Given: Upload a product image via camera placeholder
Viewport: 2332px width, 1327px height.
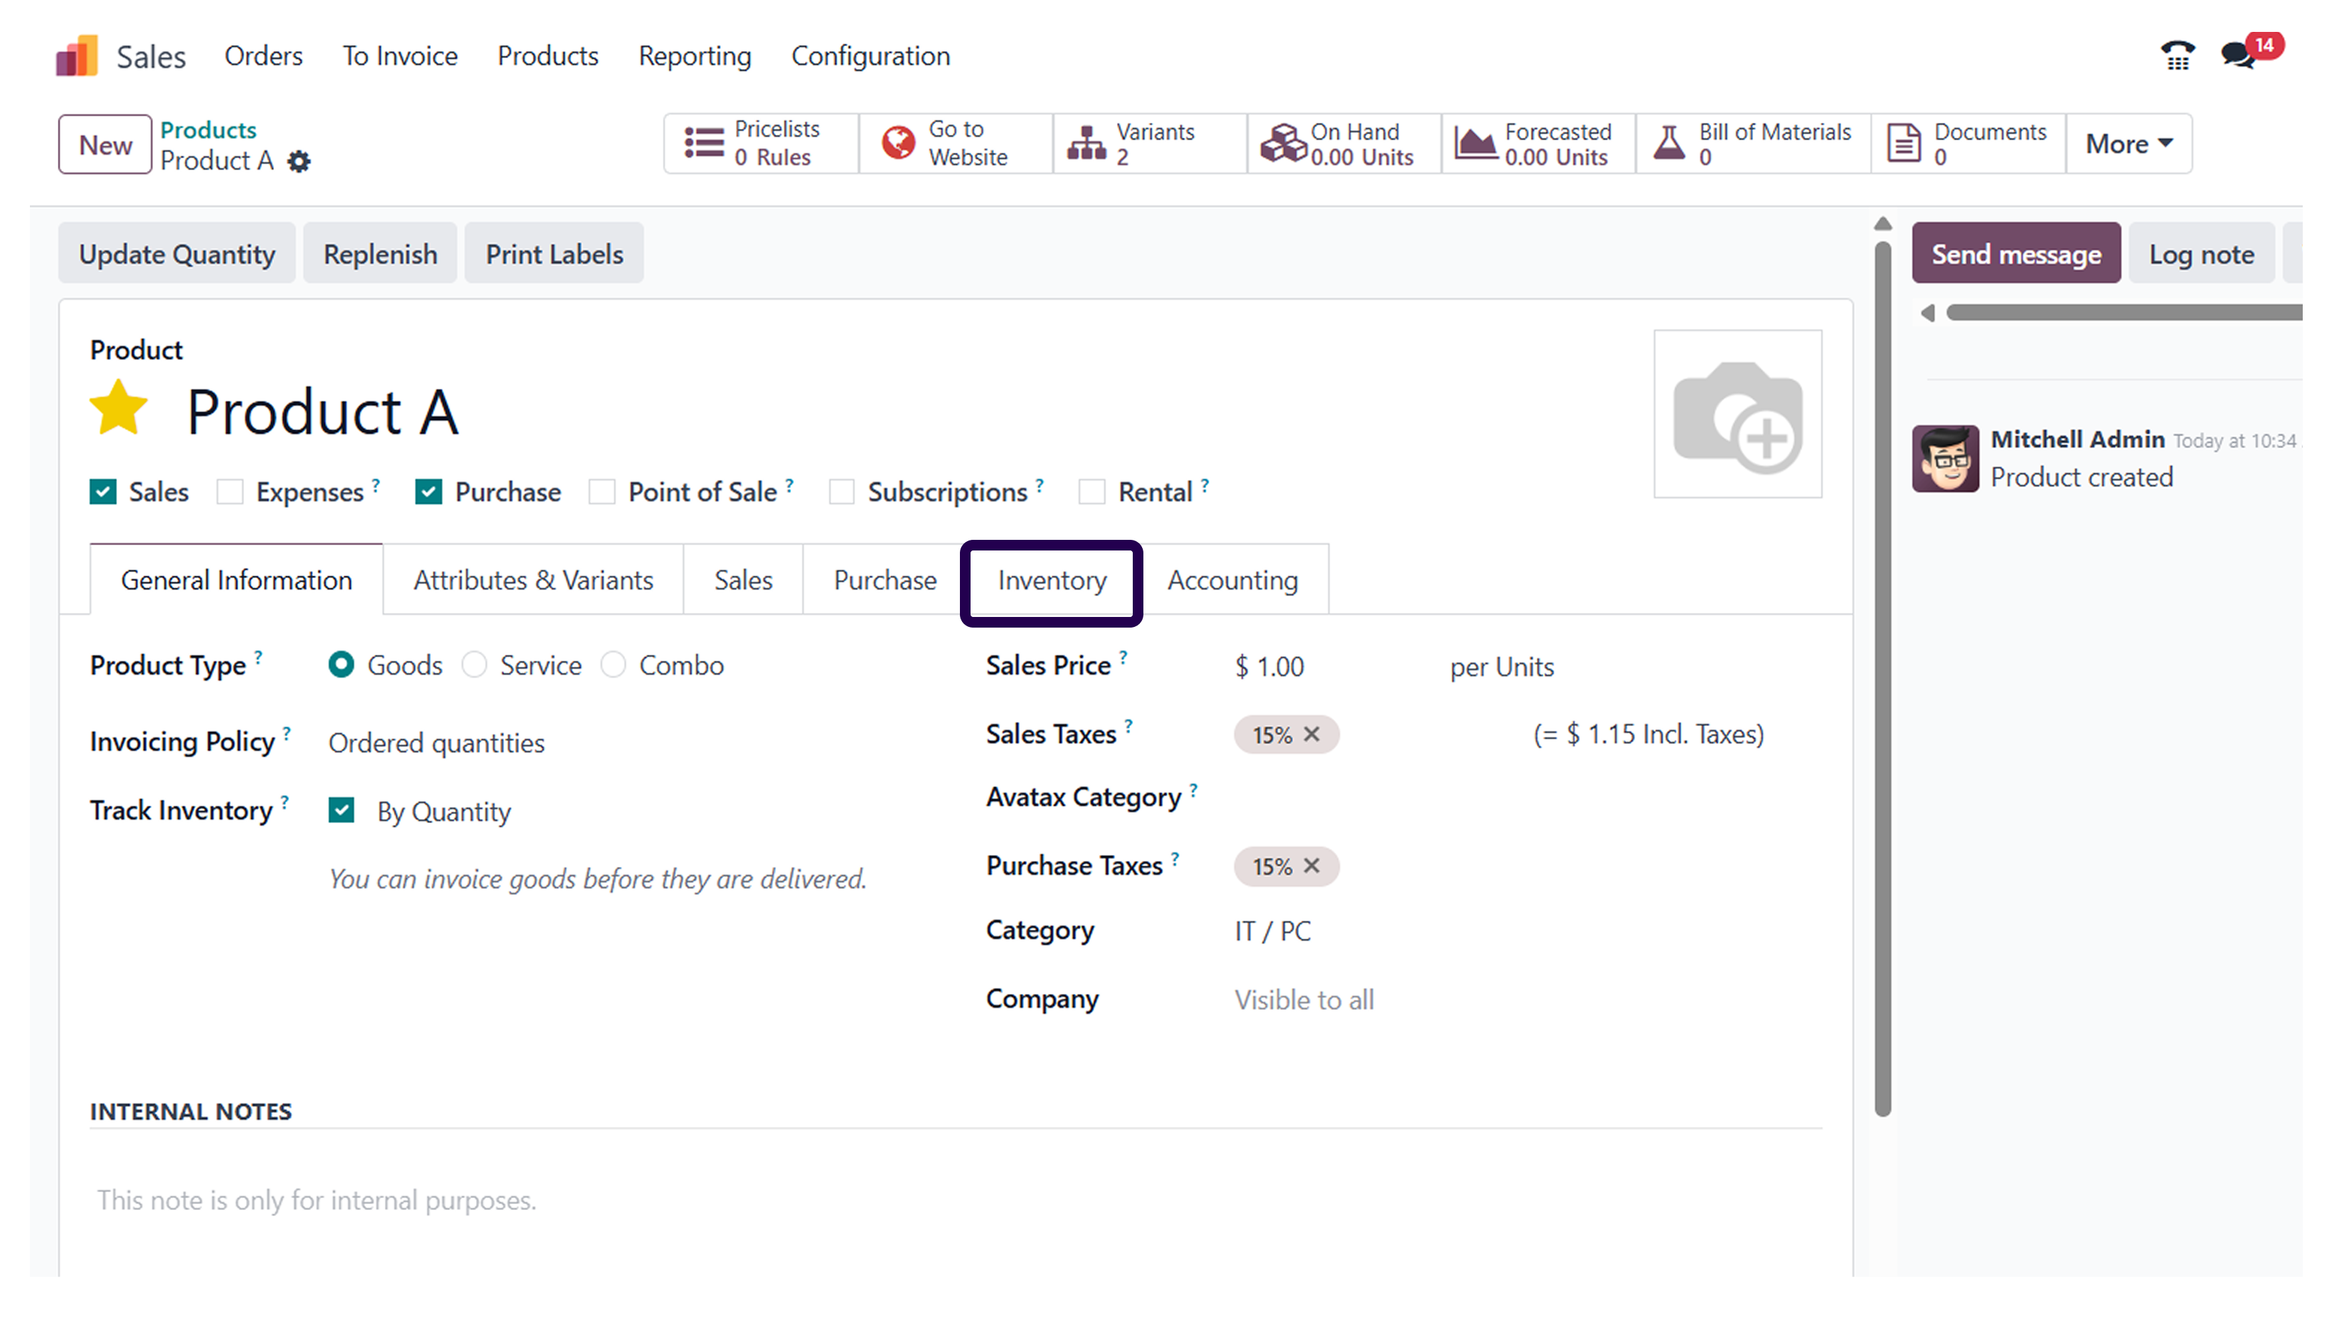Looking at the screenshot, I should [x=1737, y=415].
